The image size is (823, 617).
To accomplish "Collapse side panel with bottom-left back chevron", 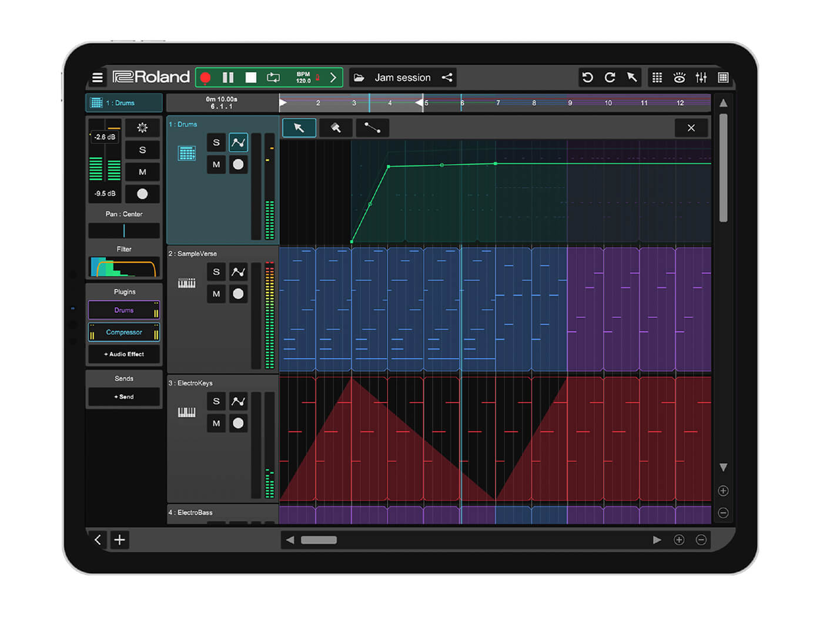I will tap(98, 539).
